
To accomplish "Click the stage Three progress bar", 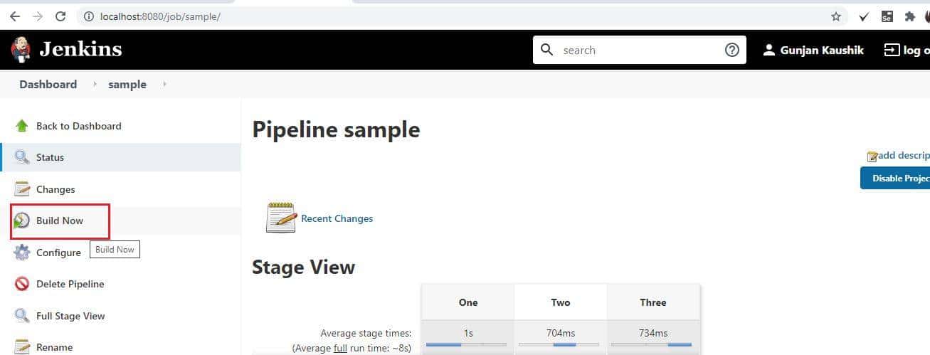I will pos(652,344).
